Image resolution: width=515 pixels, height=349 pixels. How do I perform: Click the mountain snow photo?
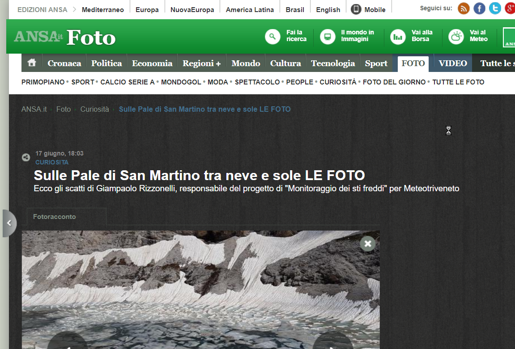click(200, 290)
